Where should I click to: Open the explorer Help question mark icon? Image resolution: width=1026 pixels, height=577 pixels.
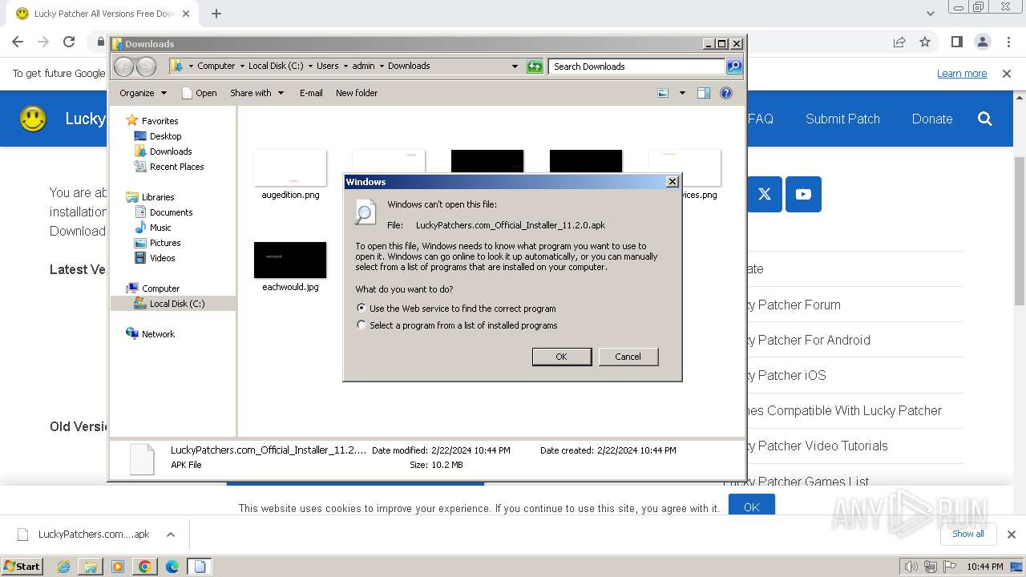coord(726,93)
